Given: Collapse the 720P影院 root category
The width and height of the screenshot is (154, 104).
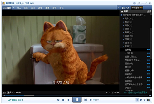Looking at the screenshot, I should pos(122,15).
